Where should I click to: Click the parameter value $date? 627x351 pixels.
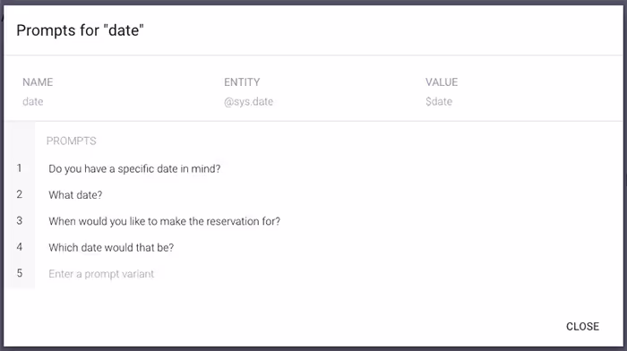coord(439,101)
